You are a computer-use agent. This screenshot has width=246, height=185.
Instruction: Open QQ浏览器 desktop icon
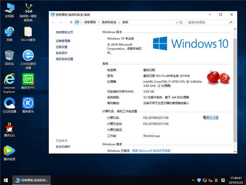(9, 105)
